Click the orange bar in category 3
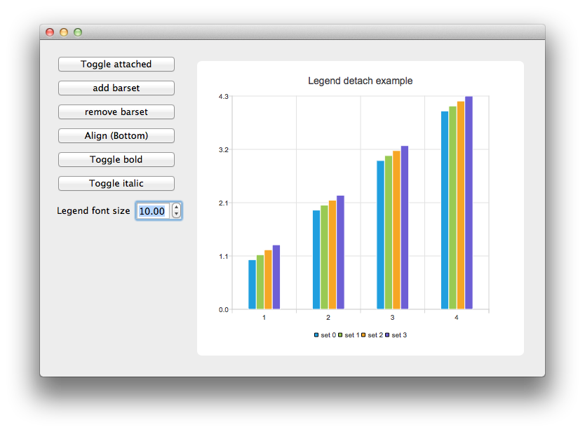This screenshot has width=585, height=432. (396, 230)
